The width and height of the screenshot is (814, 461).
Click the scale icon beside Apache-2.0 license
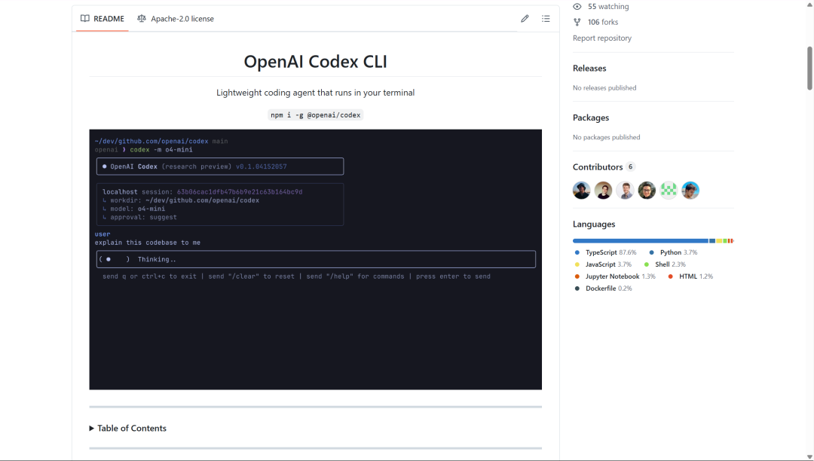[141, 18]
